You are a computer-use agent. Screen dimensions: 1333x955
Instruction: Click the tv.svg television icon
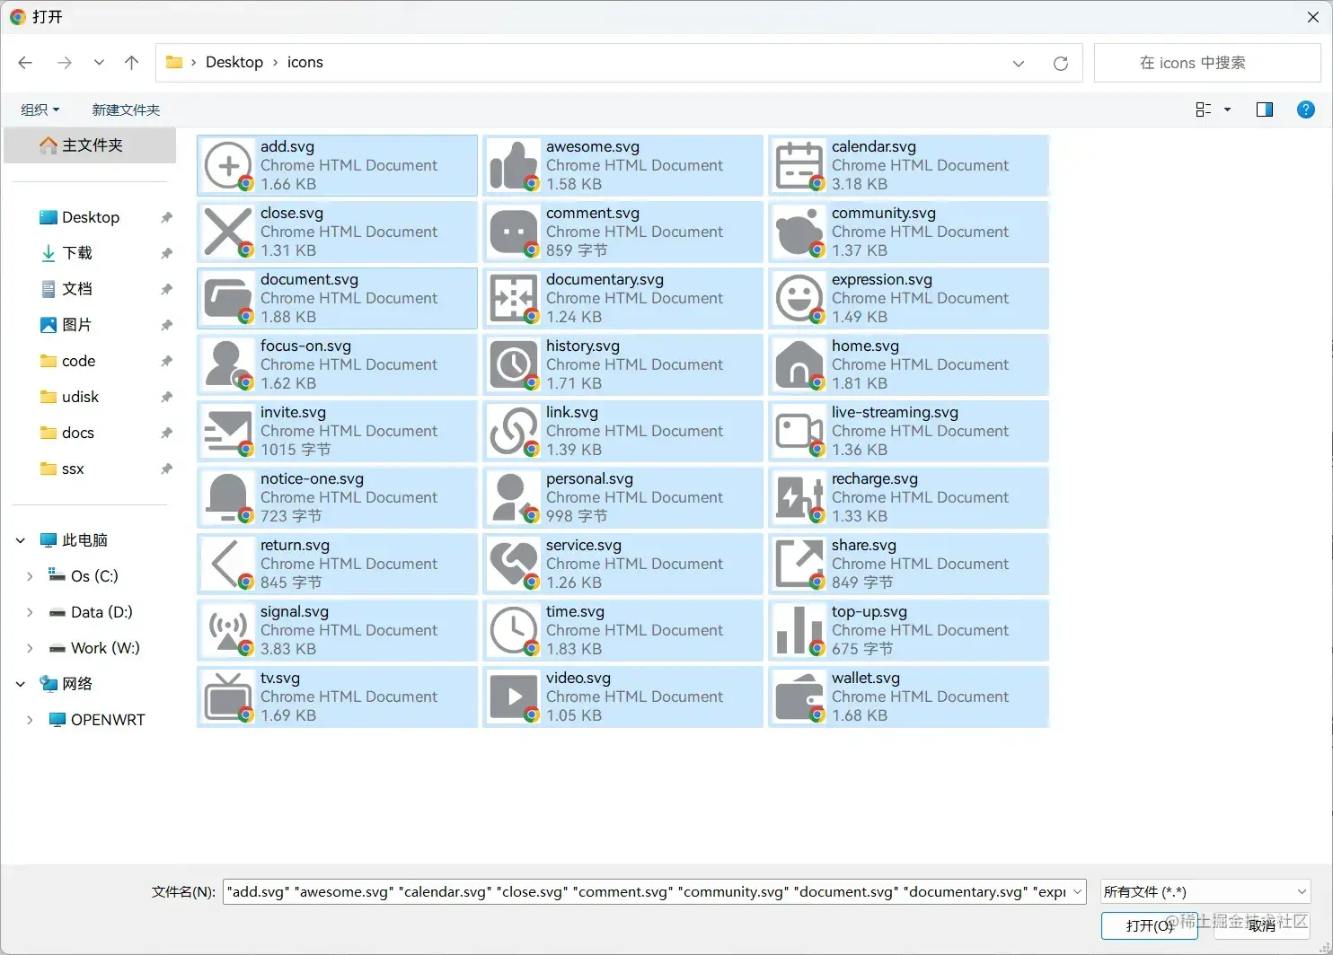pos(228,697)
